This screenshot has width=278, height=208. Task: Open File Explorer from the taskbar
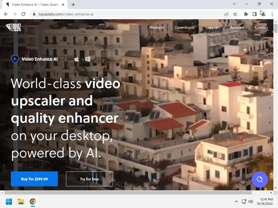tap(21, 201)
